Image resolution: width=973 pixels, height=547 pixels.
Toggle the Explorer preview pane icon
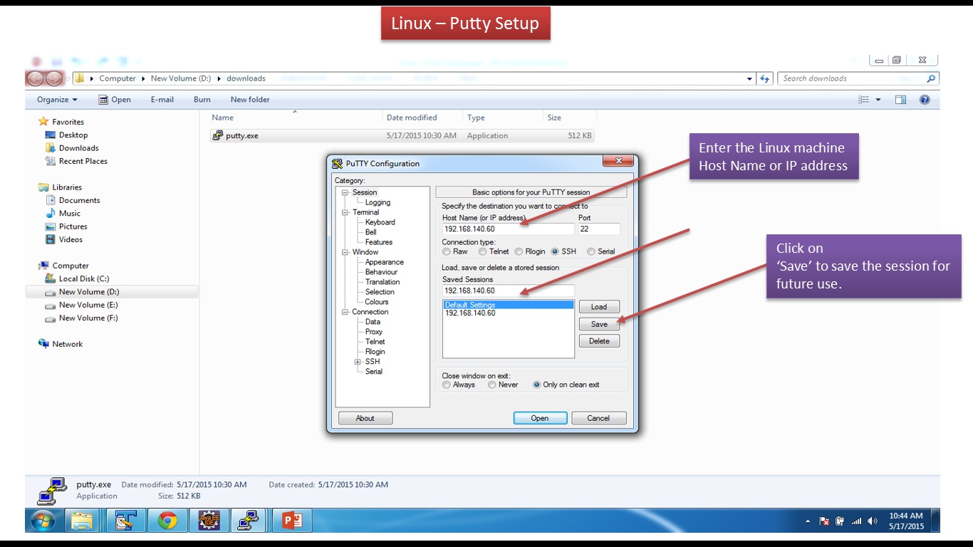coord(900,100)
